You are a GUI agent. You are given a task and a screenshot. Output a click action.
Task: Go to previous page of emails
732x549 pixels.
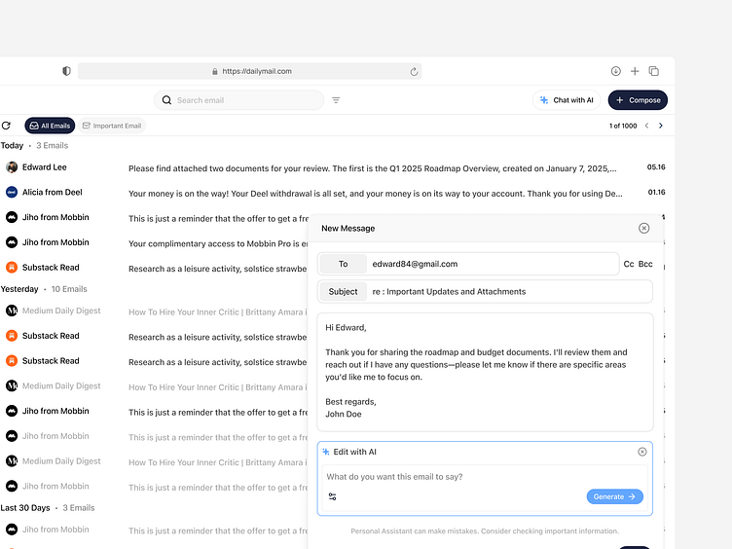pyautogui.click(x=646, y=126)
